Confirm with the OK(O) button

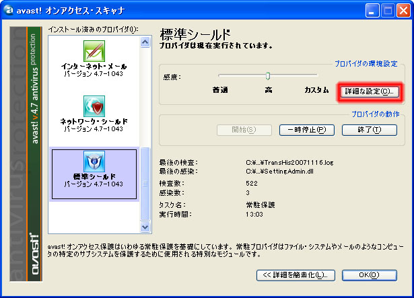click(370, 275)
